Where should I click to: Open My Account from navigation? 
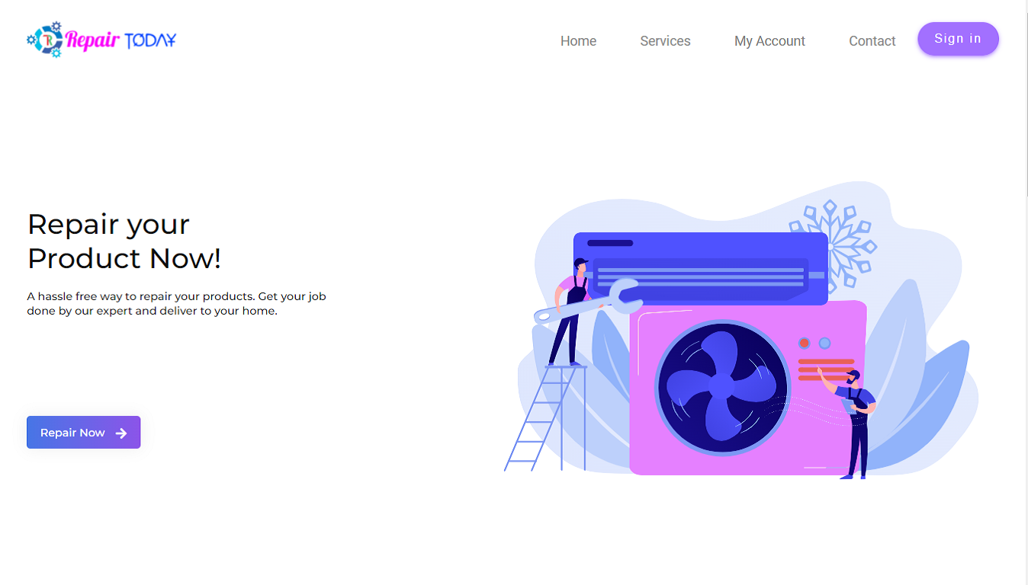coord(769,41)
